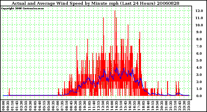This screenshot has width=207, height=112.
Task: Click the 09:55 time label
Action: click(x=80, y=106)
